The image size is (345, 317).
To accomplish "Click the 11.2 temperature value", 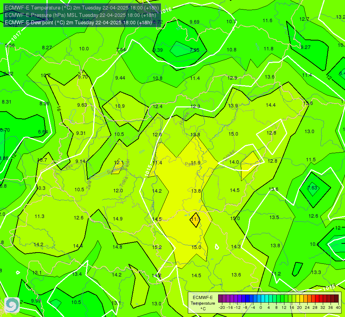I will point(276,274).
